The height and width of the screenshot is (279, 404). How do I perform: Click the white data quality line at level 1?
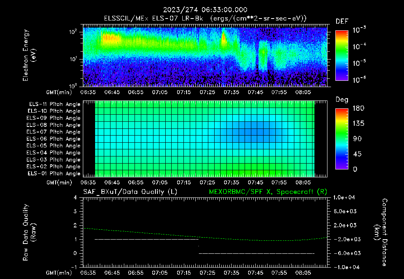[x=146, y=239]
